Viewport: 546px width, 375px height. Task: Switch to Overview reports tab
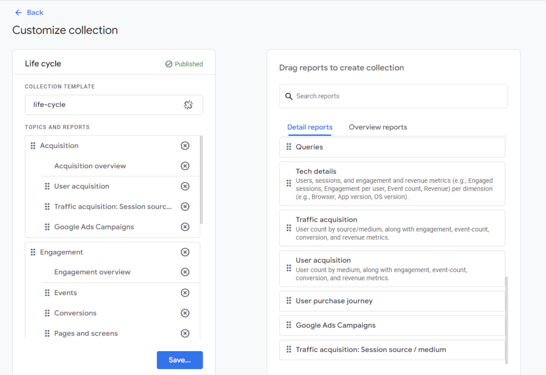[x=378, y=127]
